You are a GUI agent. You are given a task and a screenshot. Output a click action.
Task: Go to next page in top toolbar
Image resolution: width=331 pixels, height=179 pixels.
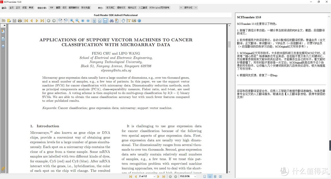(37, 21)
